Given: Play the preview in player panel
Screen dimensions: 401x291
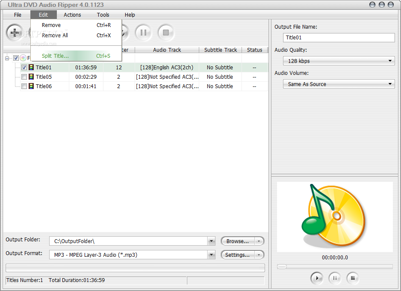Looking at the screenshot, I should point(317,278).
